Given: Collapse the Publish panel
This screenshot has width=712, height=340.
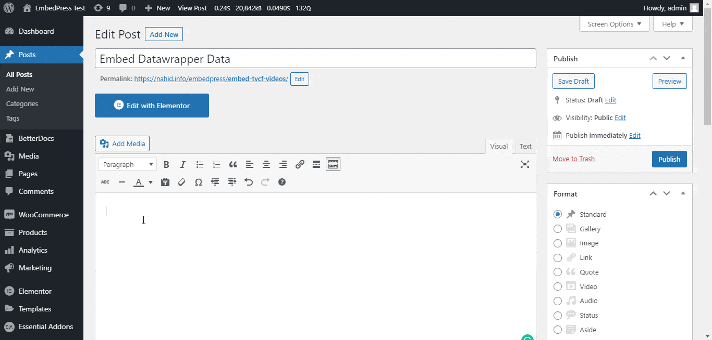Looking at the screenshot, I should click(x=683, y=59).
